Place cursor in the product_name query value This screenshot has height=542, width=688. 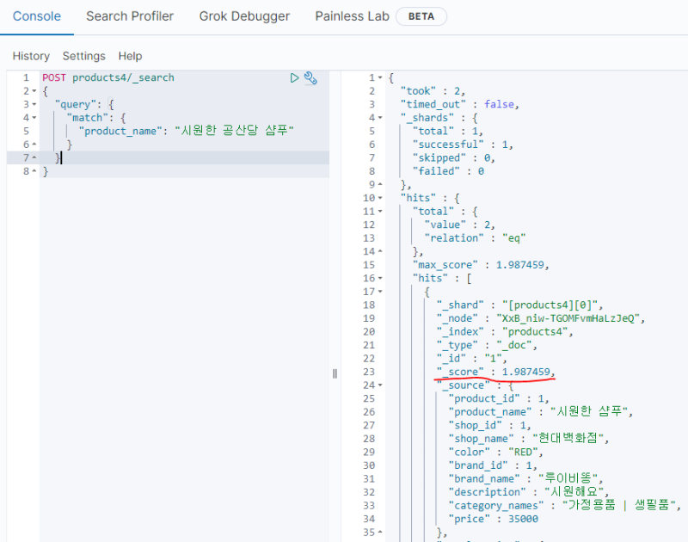[x=234, y=131]
